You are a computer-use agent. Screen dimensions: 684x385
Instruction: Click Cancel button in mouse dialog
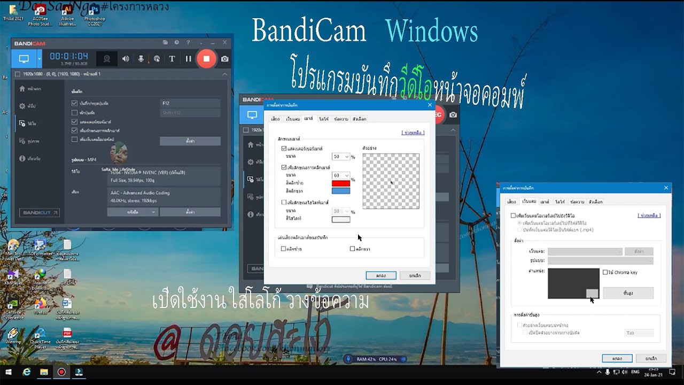[415, 275]
